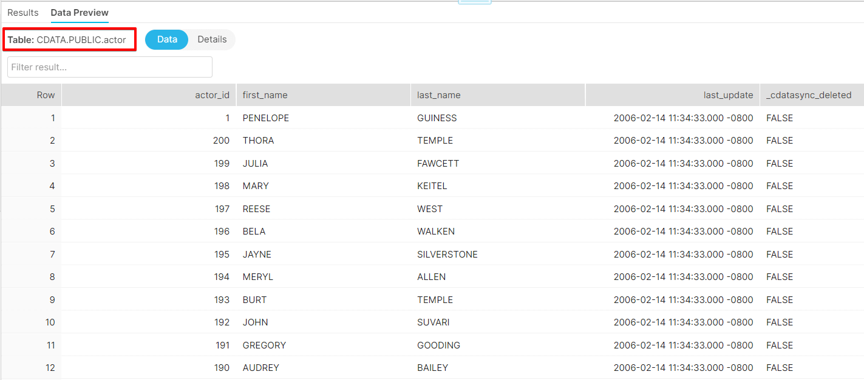Click the _cdatasync_deleted column header
864x380 pixels.
809,95
